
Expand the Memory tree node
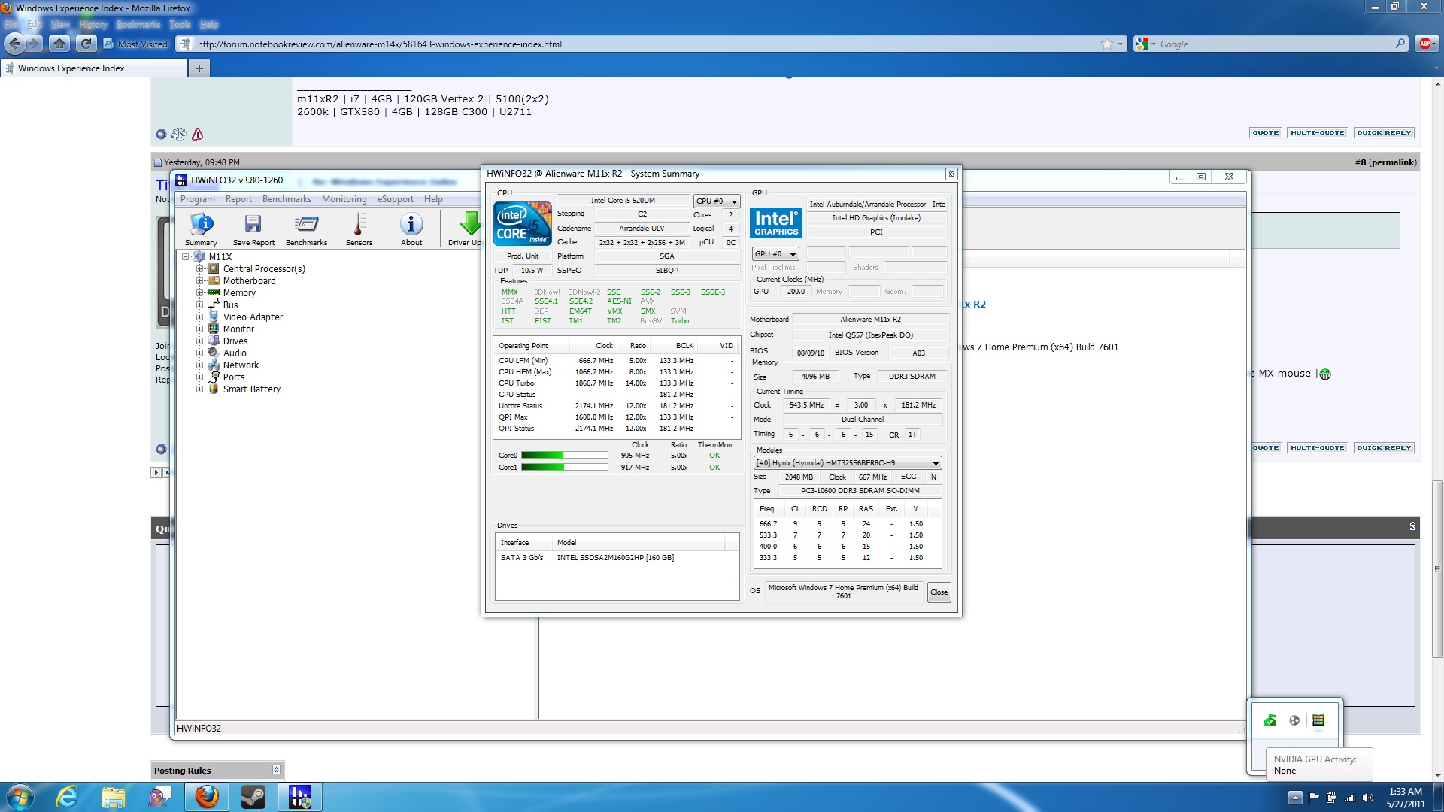(200, 293)
